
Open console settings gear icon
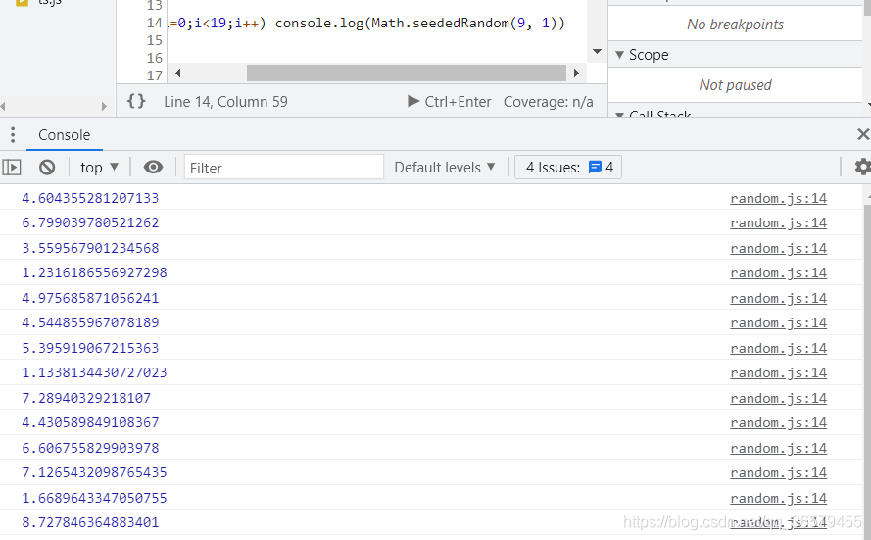[862, 168]
